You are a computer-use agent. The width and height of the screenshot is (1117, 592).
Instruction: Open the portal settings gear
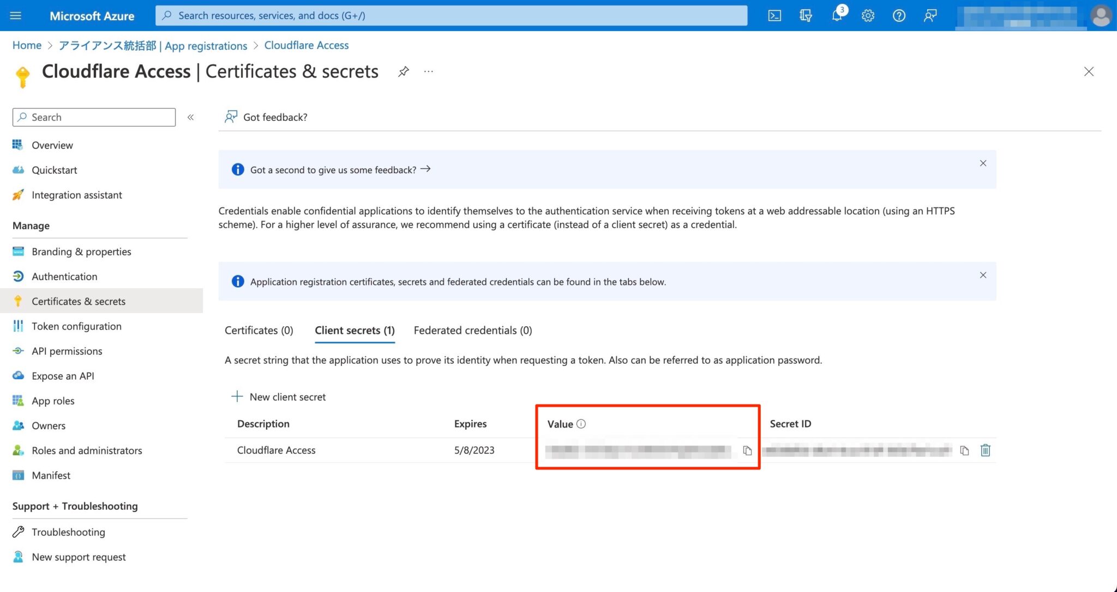coord(867,15)
